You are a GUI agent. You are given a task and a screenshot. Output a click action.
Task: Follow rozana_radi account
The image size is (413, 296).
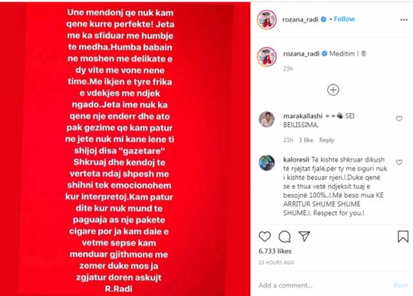pos(344,19)
